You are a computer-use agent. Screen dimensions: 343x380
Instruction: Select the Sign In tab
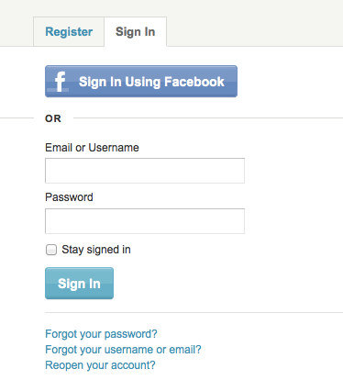pos(136,32)
